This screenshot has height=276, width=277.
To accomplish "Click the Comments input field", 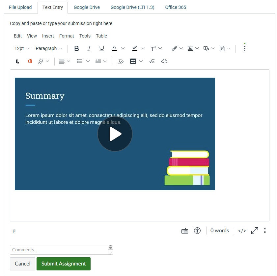I will pos(59,250).
